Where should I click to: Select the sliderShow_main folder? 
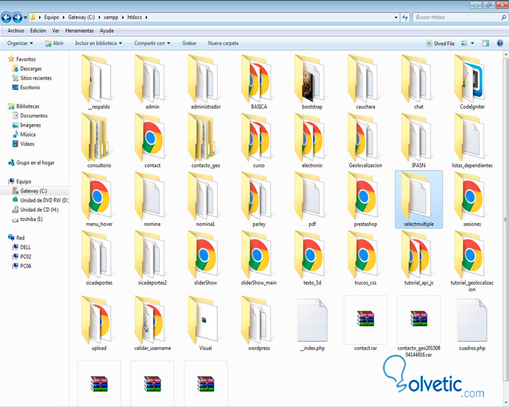tap(259, 258)
